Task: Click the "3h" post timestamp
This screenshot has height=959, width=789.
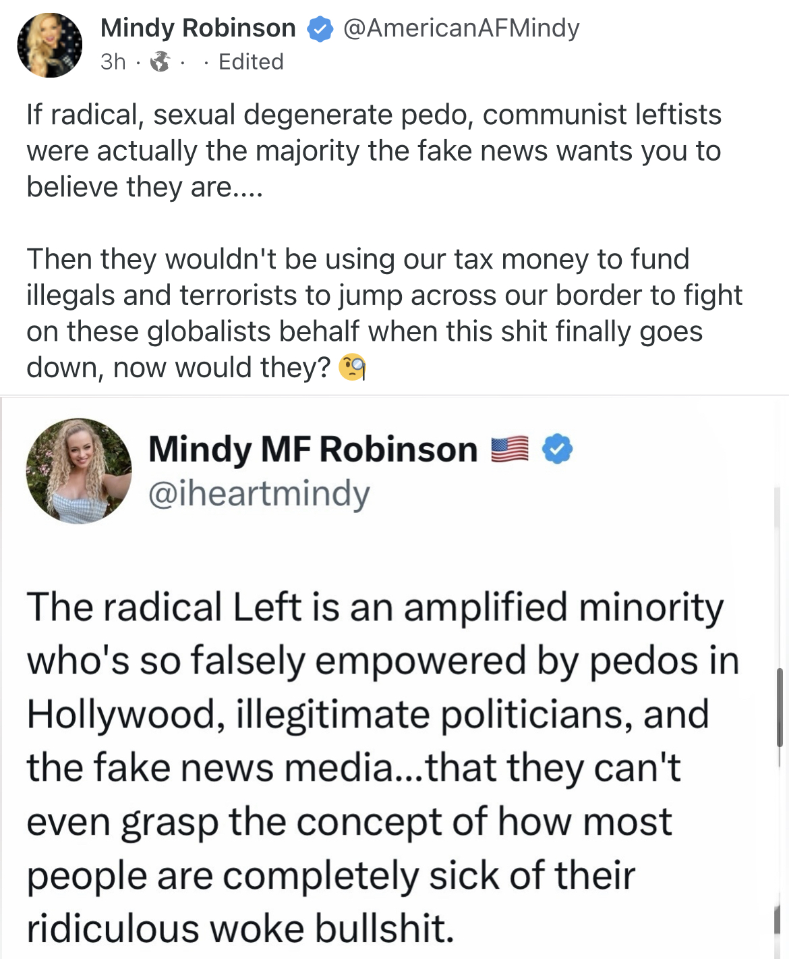Action: point(113,62)
